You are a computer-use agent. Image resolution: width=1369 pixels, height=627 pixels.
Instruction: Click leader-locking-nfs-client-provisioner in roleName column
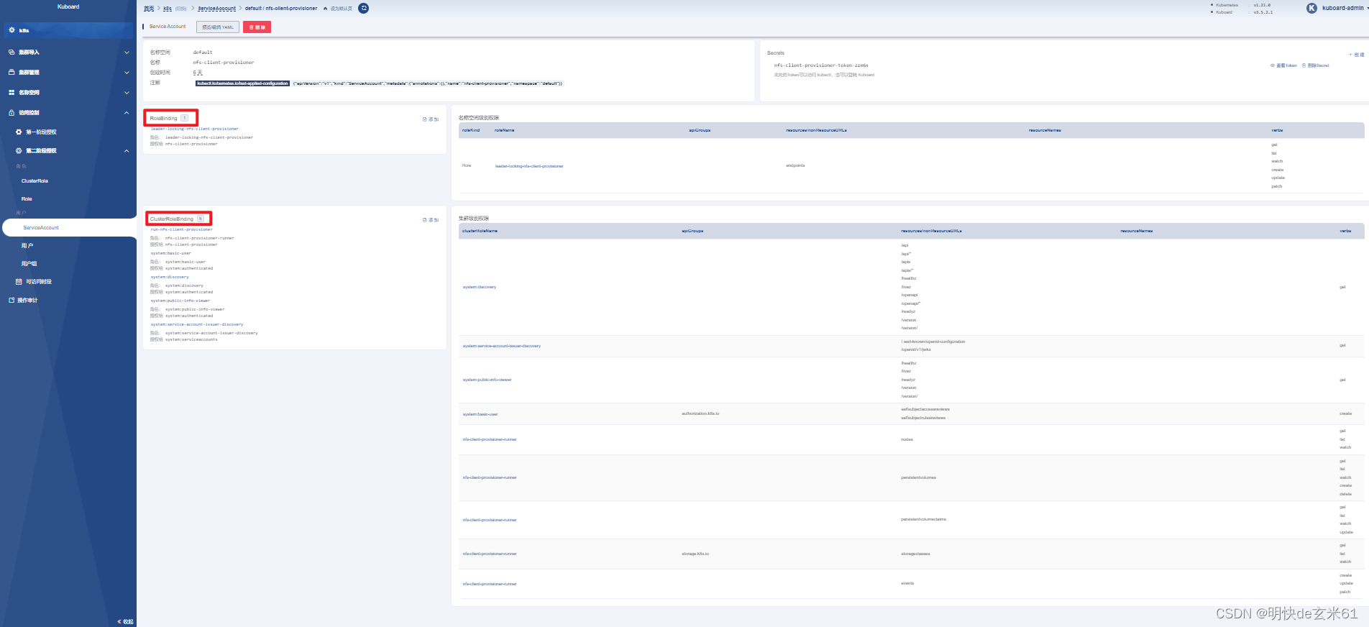529,166
